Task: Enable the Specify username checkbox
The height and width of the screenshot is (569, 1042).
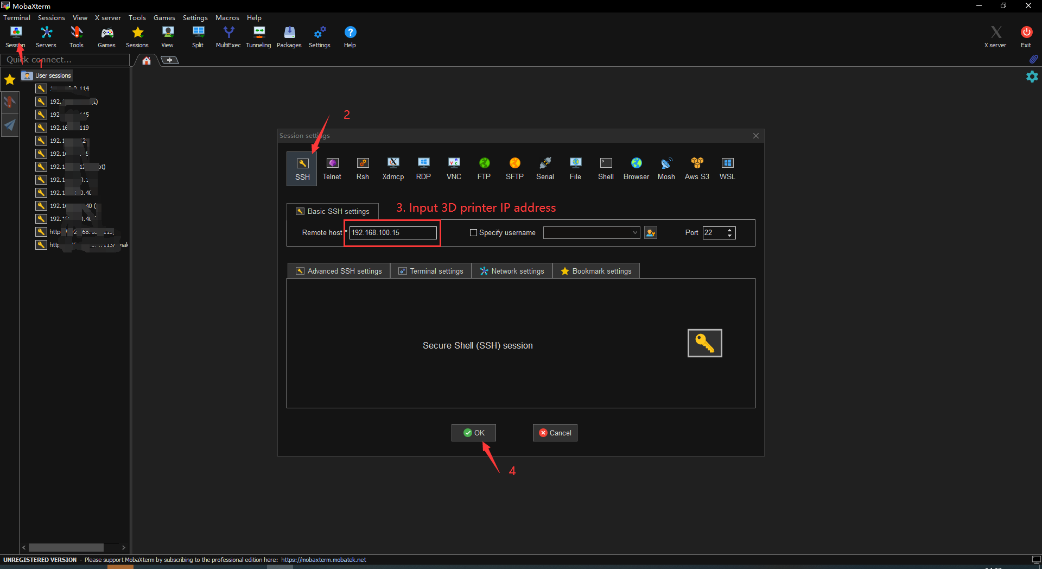Action: [473, 233]
